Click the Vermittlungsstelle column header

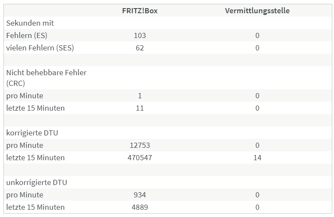point(257,11)
